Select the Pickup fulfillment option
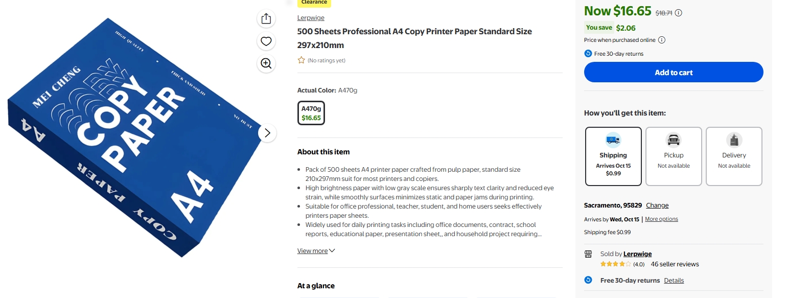Screen dimensions: 787x298 coord(674,156)
